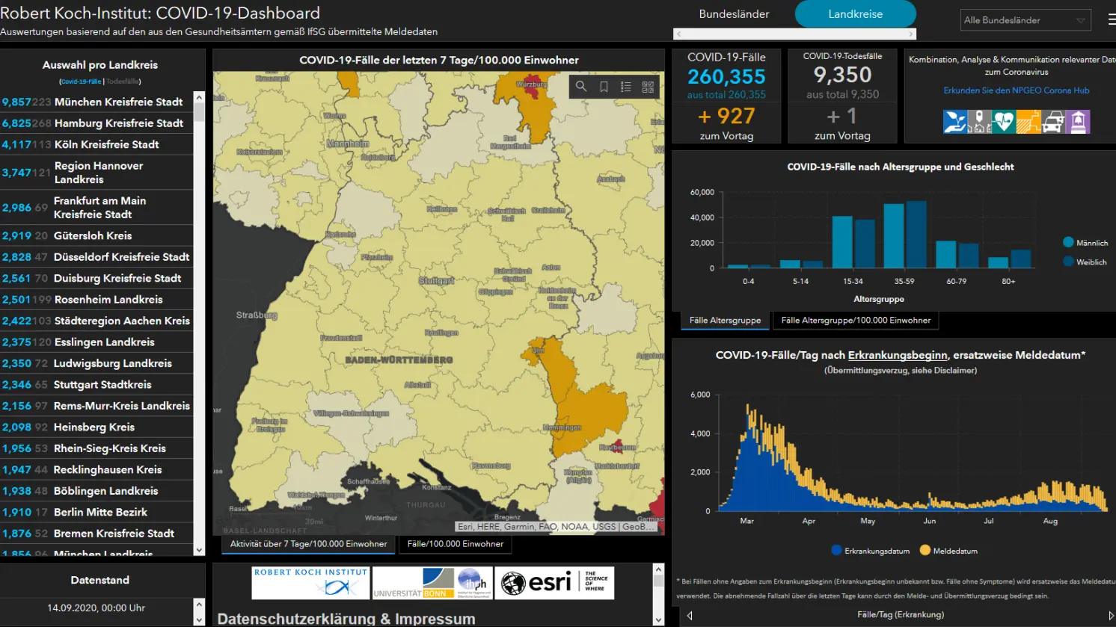Open the map search magnifier tool
This screenshot has width=1116, height=627.
coord(581,87)
